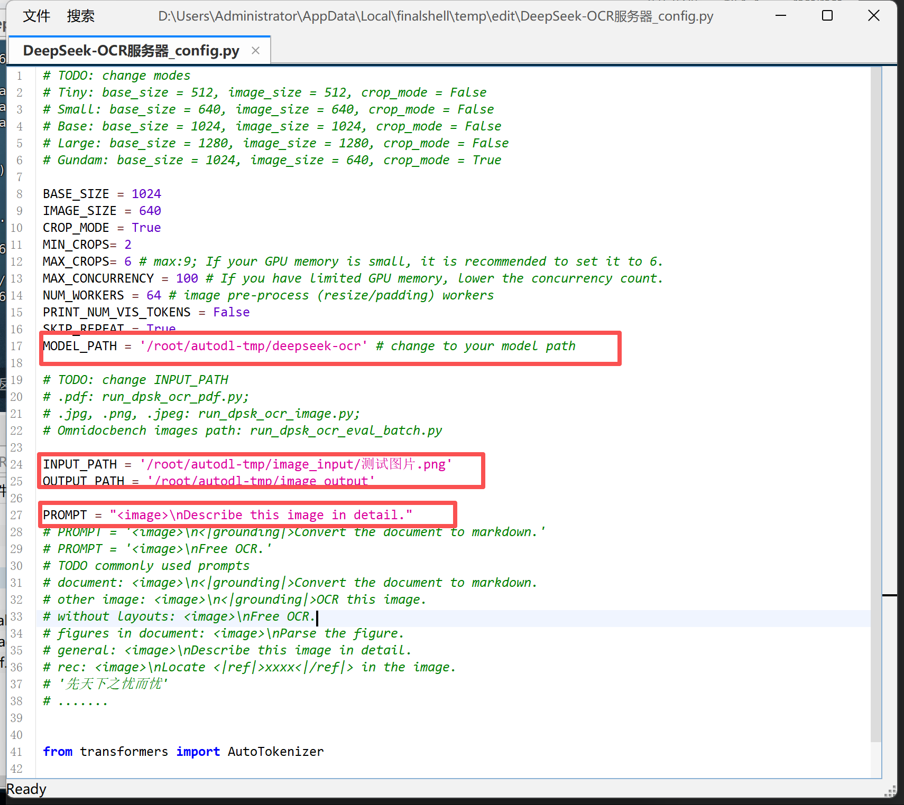This screenshot has height=805, width=904.
Task: Click '# figures in document:' comment line
Action: pos(224,633)
